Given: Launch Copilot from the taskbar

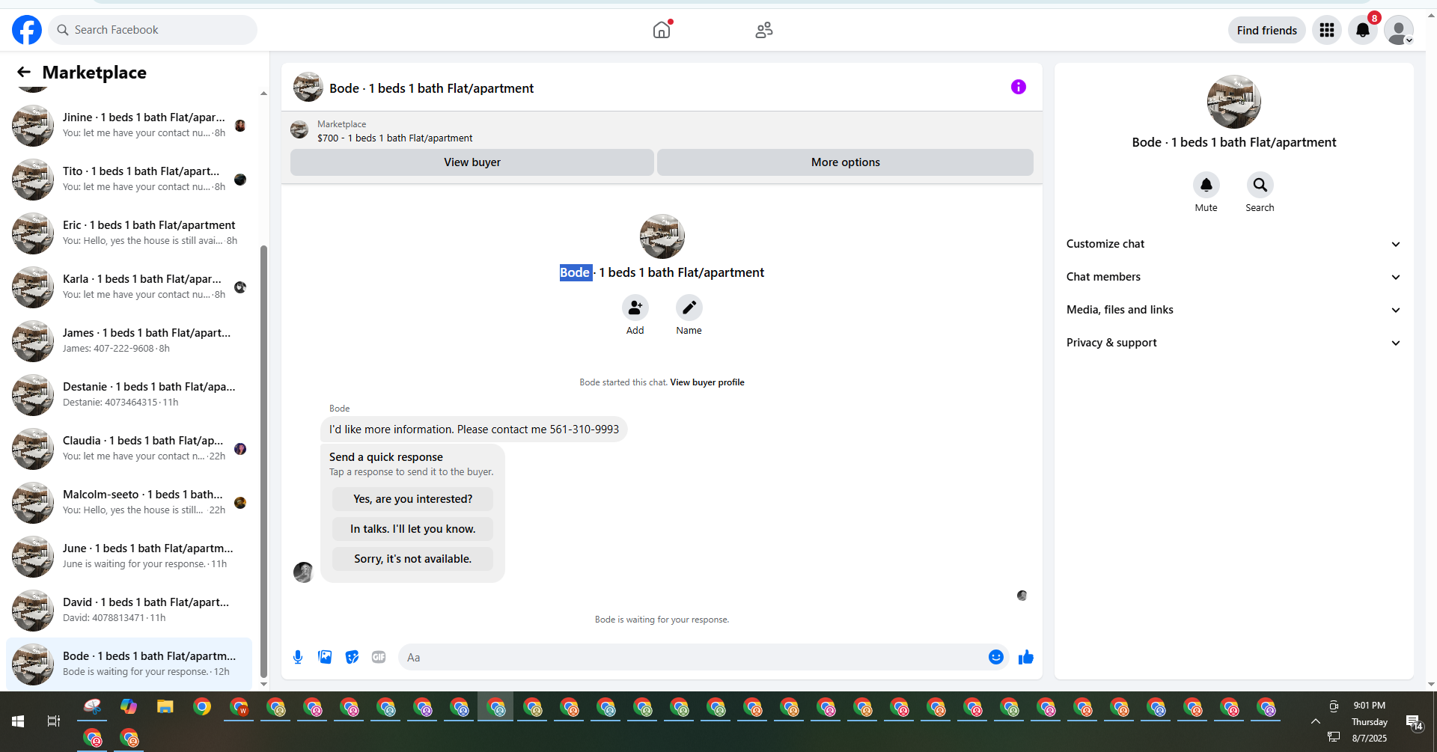Looking at the screenshot, I should coord(129,707).
